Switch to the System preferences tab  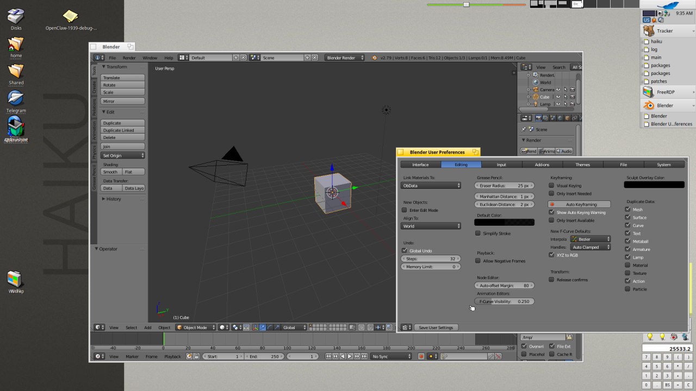coord(664,165)
